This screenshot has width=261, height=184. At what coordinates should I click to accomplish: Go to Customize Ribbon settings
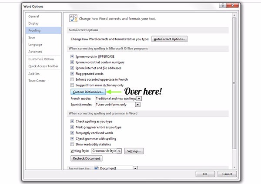click(x=43, y=59)
